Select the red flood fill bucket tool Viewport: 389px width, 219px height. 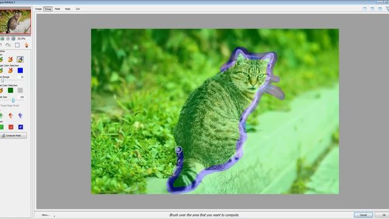(10, 116)
